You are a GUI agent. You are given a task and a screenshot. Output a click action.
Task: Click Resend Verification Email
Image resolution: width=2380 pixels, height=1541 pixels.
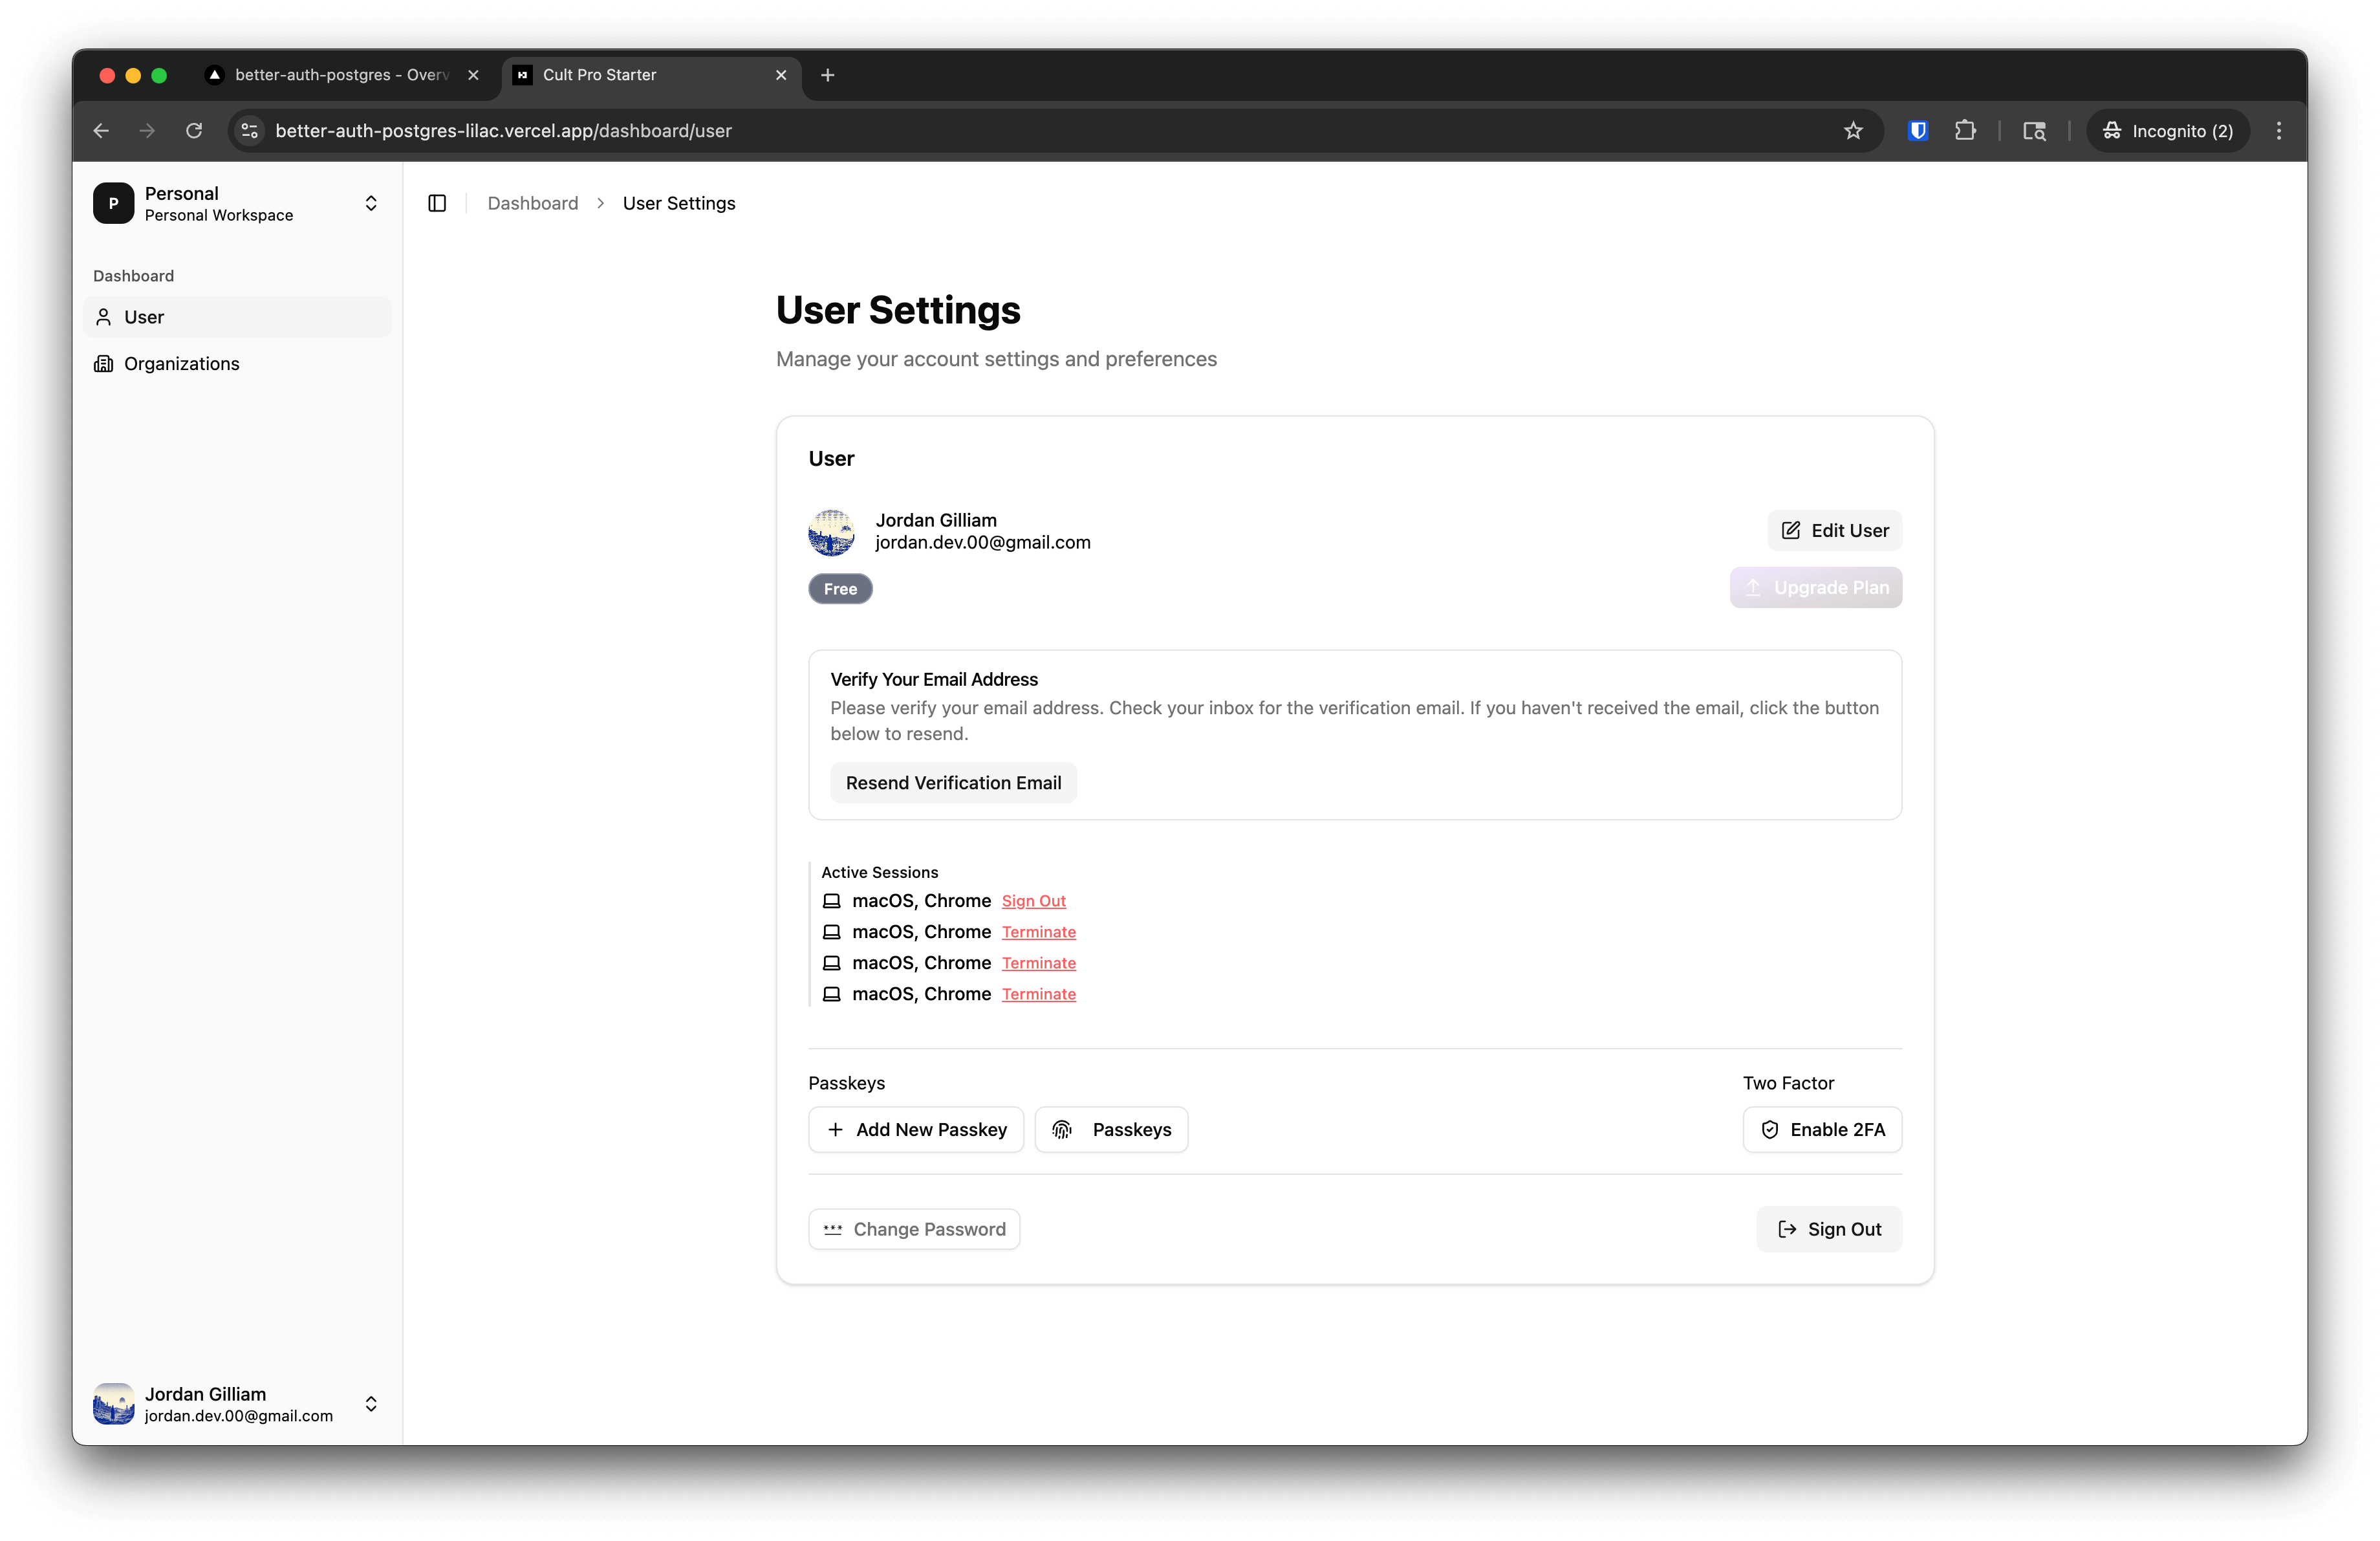[x=952, y=782]
